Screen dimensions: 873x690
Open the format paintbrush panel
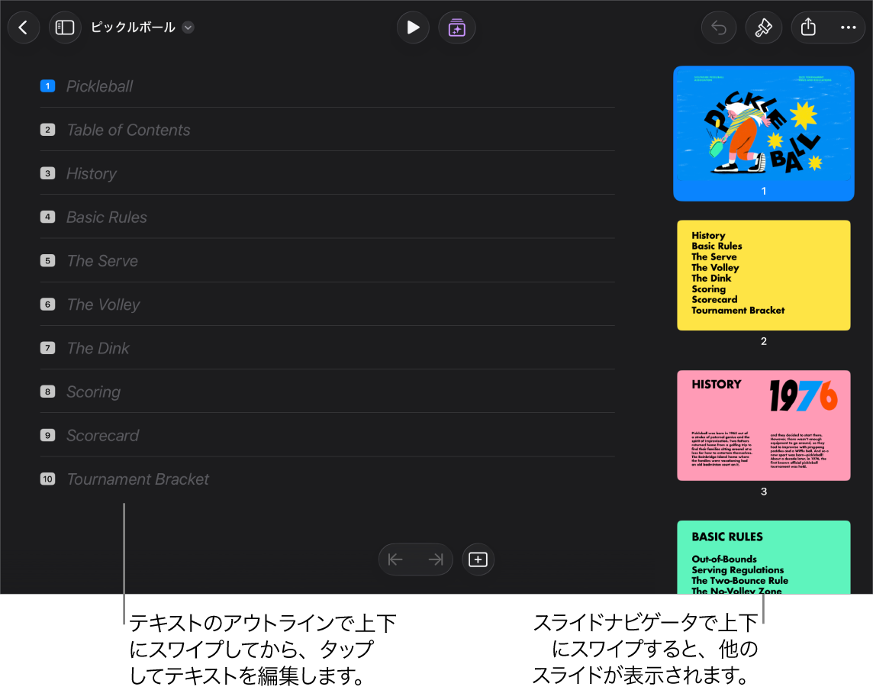click(x=763, y=27)
